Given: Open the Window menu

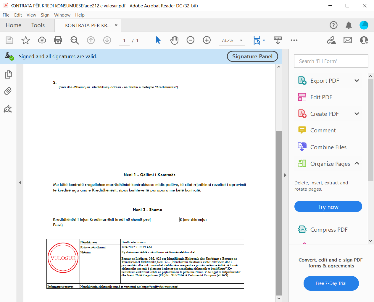Looking at the screenshot, I should coord(62,15).
